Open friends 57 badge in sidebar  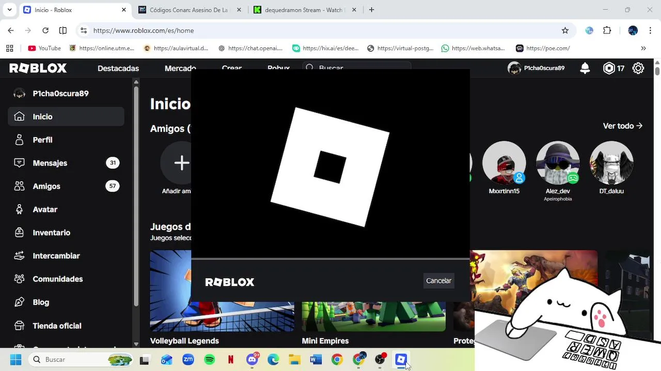pyautogui.click(x=113, y=186)
